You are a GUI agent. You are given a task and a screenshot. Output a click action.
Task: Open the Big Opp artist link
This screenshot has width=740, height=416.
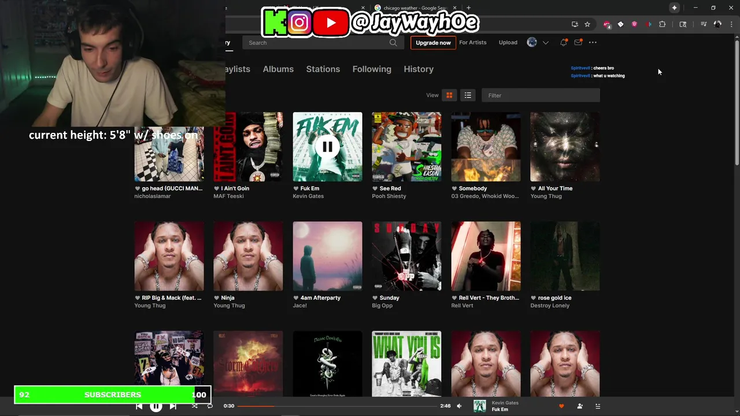[382, 305]
